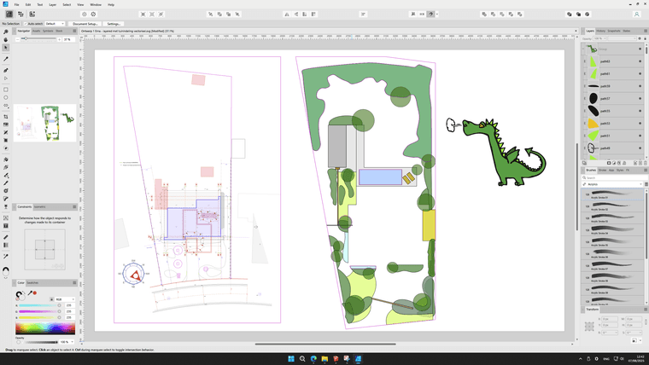Viewport: 649px width, 365px height.
Task: Click the Navigator preview thumbnail
Action: click(x=45, y=123)
